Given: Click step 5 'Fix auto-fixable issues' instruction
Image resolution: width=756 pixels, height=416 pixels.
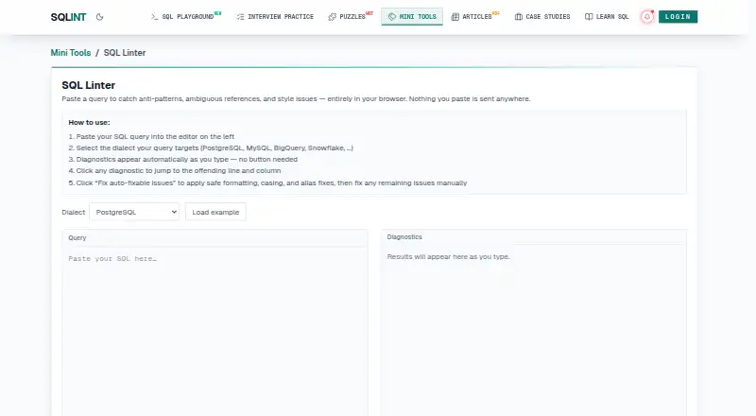Looking at the screenshot, I should pos(267,182).
